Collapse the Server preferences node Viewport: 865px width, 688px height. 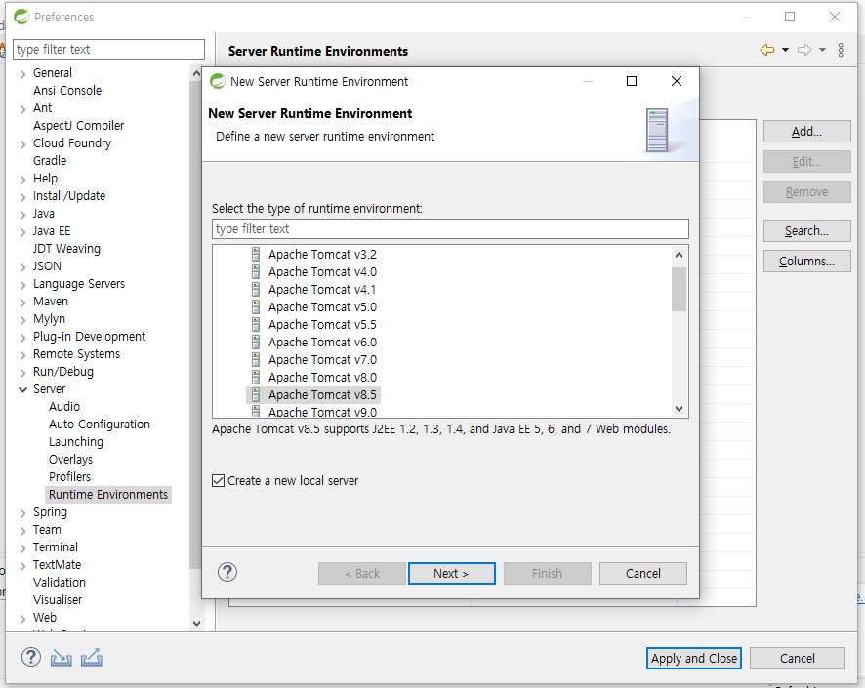[x=22, y=389]
